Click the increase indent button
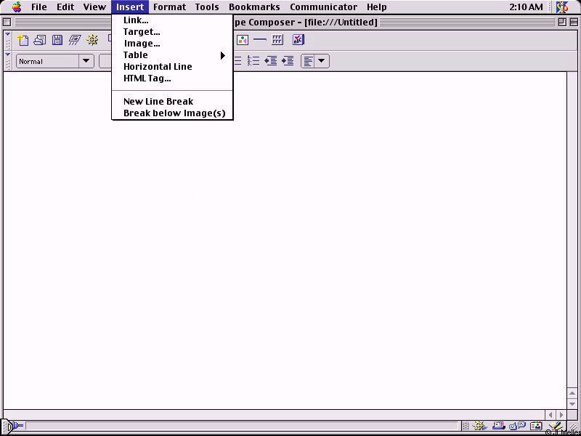Image resolution: width=581 pixels, height=436 pixels. coord(288,61)
